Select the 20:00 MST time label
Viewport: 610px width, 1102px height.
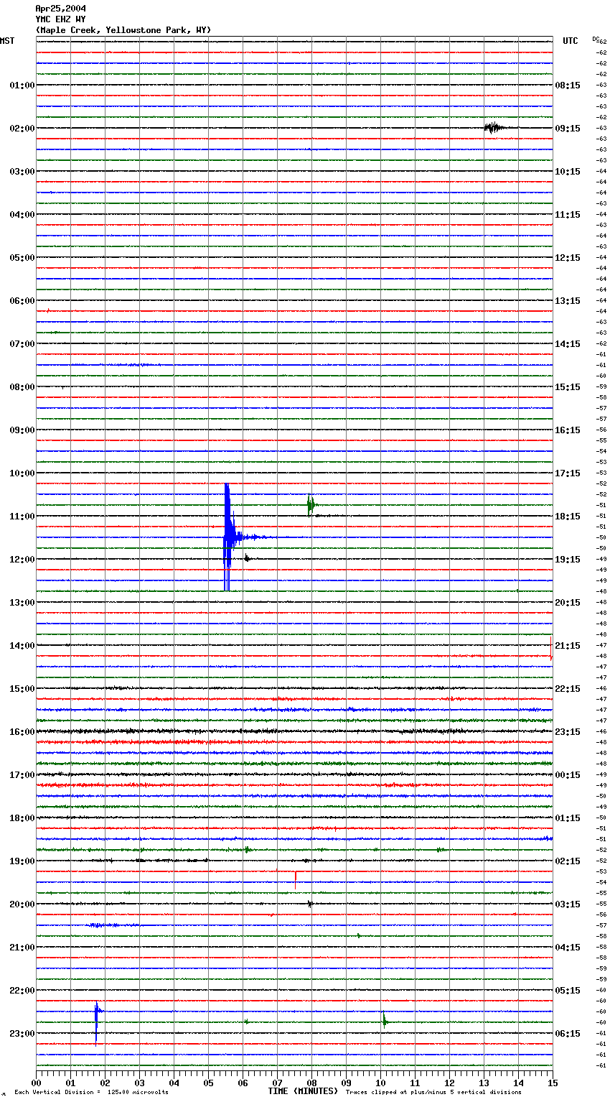click(x=22, y=904)
